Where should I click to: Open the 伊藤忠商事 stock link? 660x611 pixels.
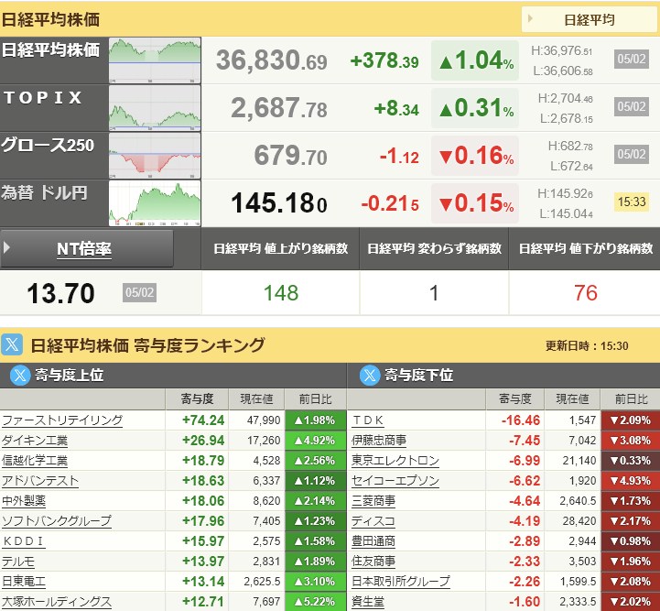379,441
